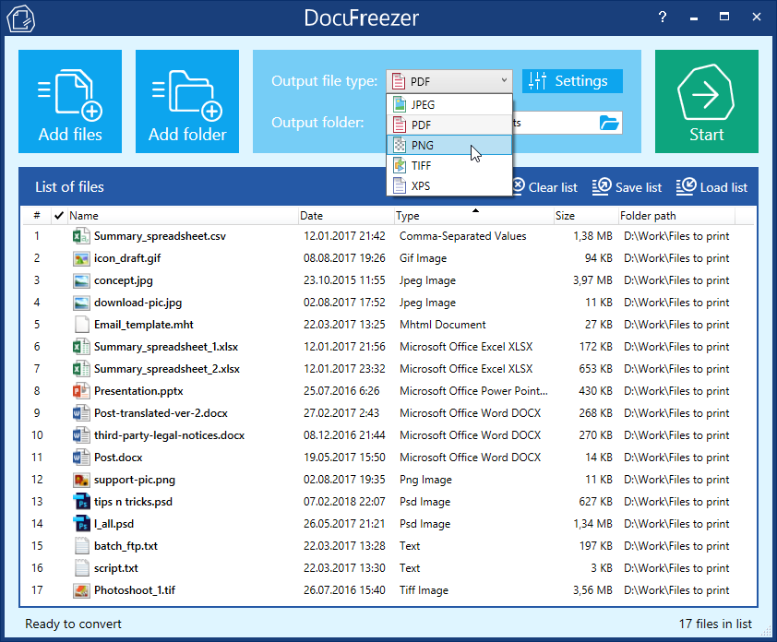Click Load list
777x642 pixels.
pos(711,187)
